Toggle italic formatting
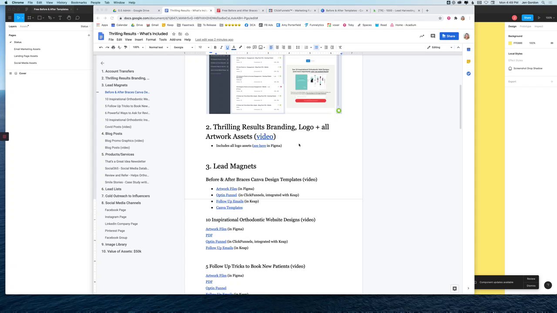Screen dimensions: 557x313 (221, 47)
